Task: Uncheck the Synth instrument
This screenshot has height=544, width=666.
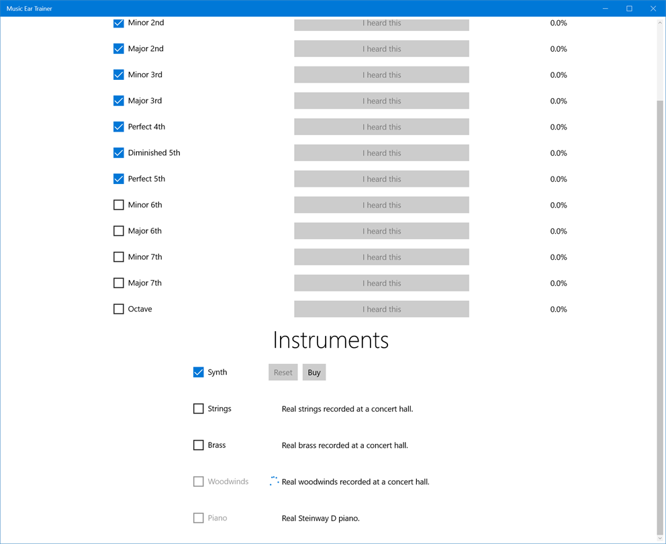Action: [x=199, y=372]
